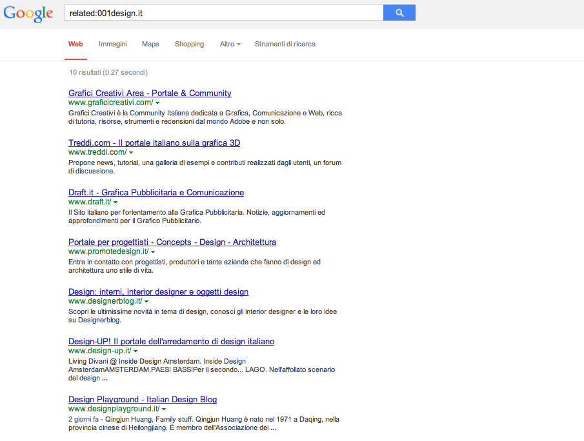
Task: Open Design-UP! portale dell'arredamento link
Action: pos(171,341)
